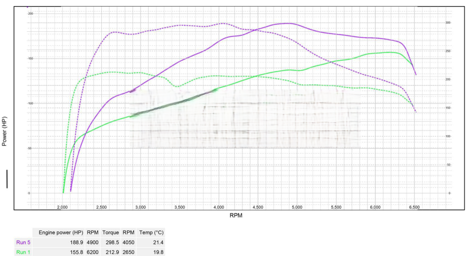467x256 pixels.
Task: Click the 2,000 tick on the RPM axis
Action: pos(63,207)
